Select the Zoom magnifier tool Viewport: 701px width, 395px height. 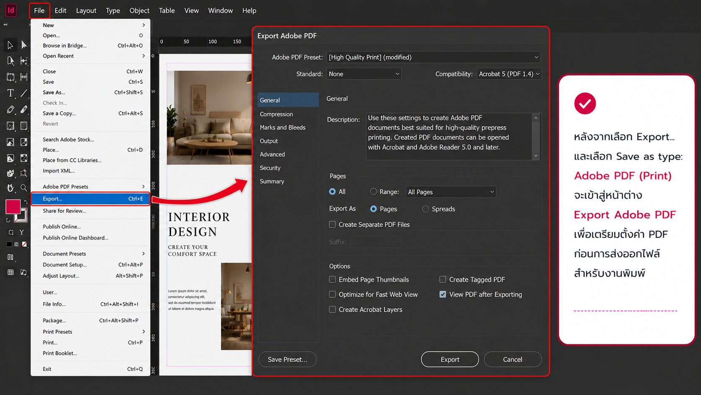point(24,188)
